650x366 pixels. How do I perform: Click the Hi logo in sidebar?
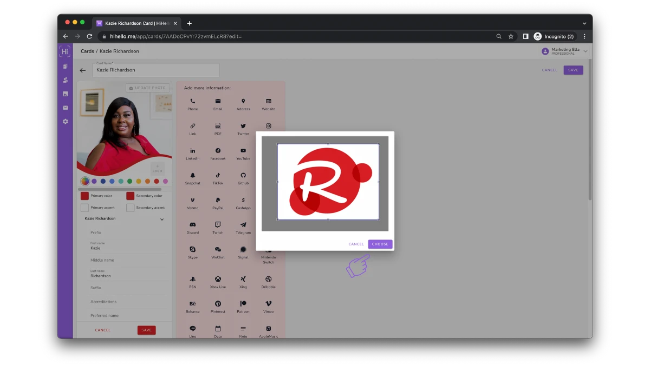coord(65,52)
